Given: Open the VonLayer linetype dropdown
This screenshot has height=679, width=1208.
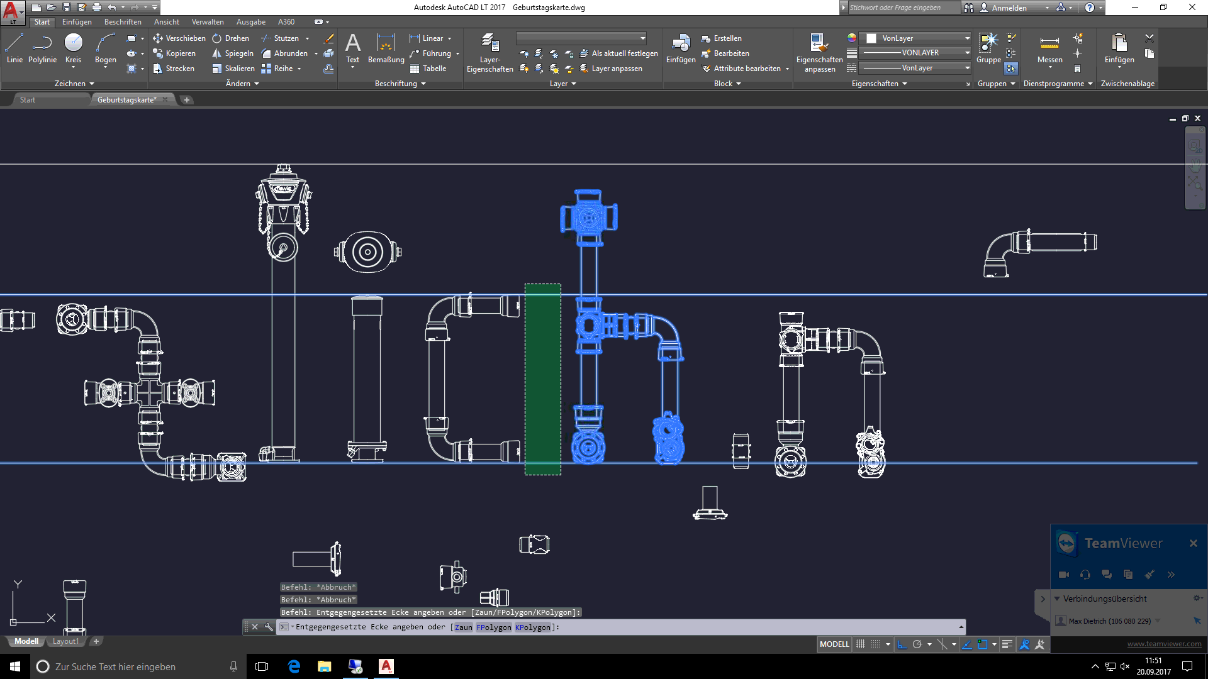Looking at the screenshot, I should click(x=915, y=68).
